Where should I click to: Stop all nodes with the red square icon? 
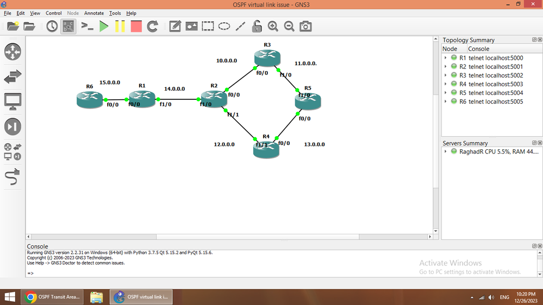tap(136, 26)
